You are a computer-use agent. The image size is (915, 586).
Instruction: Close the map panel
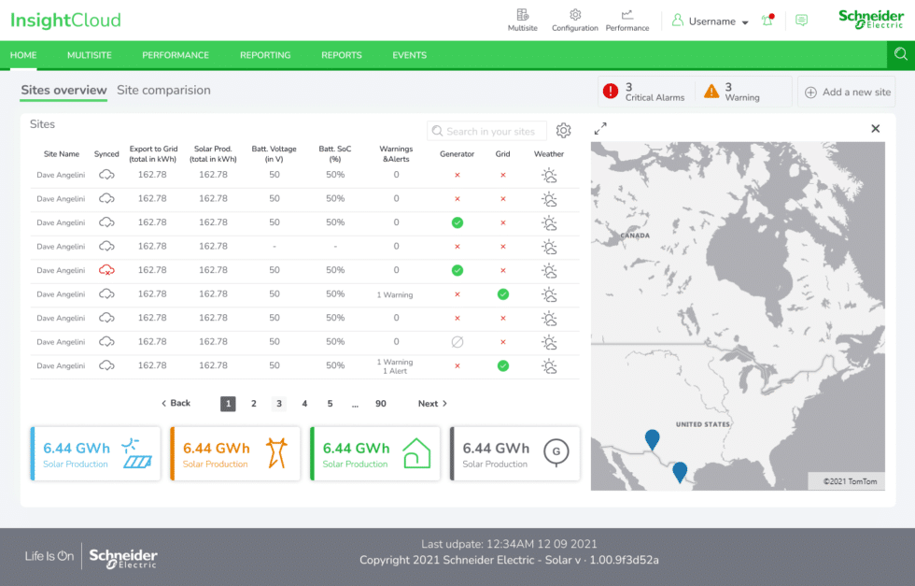pyautogui.click(x=876, y=129)
